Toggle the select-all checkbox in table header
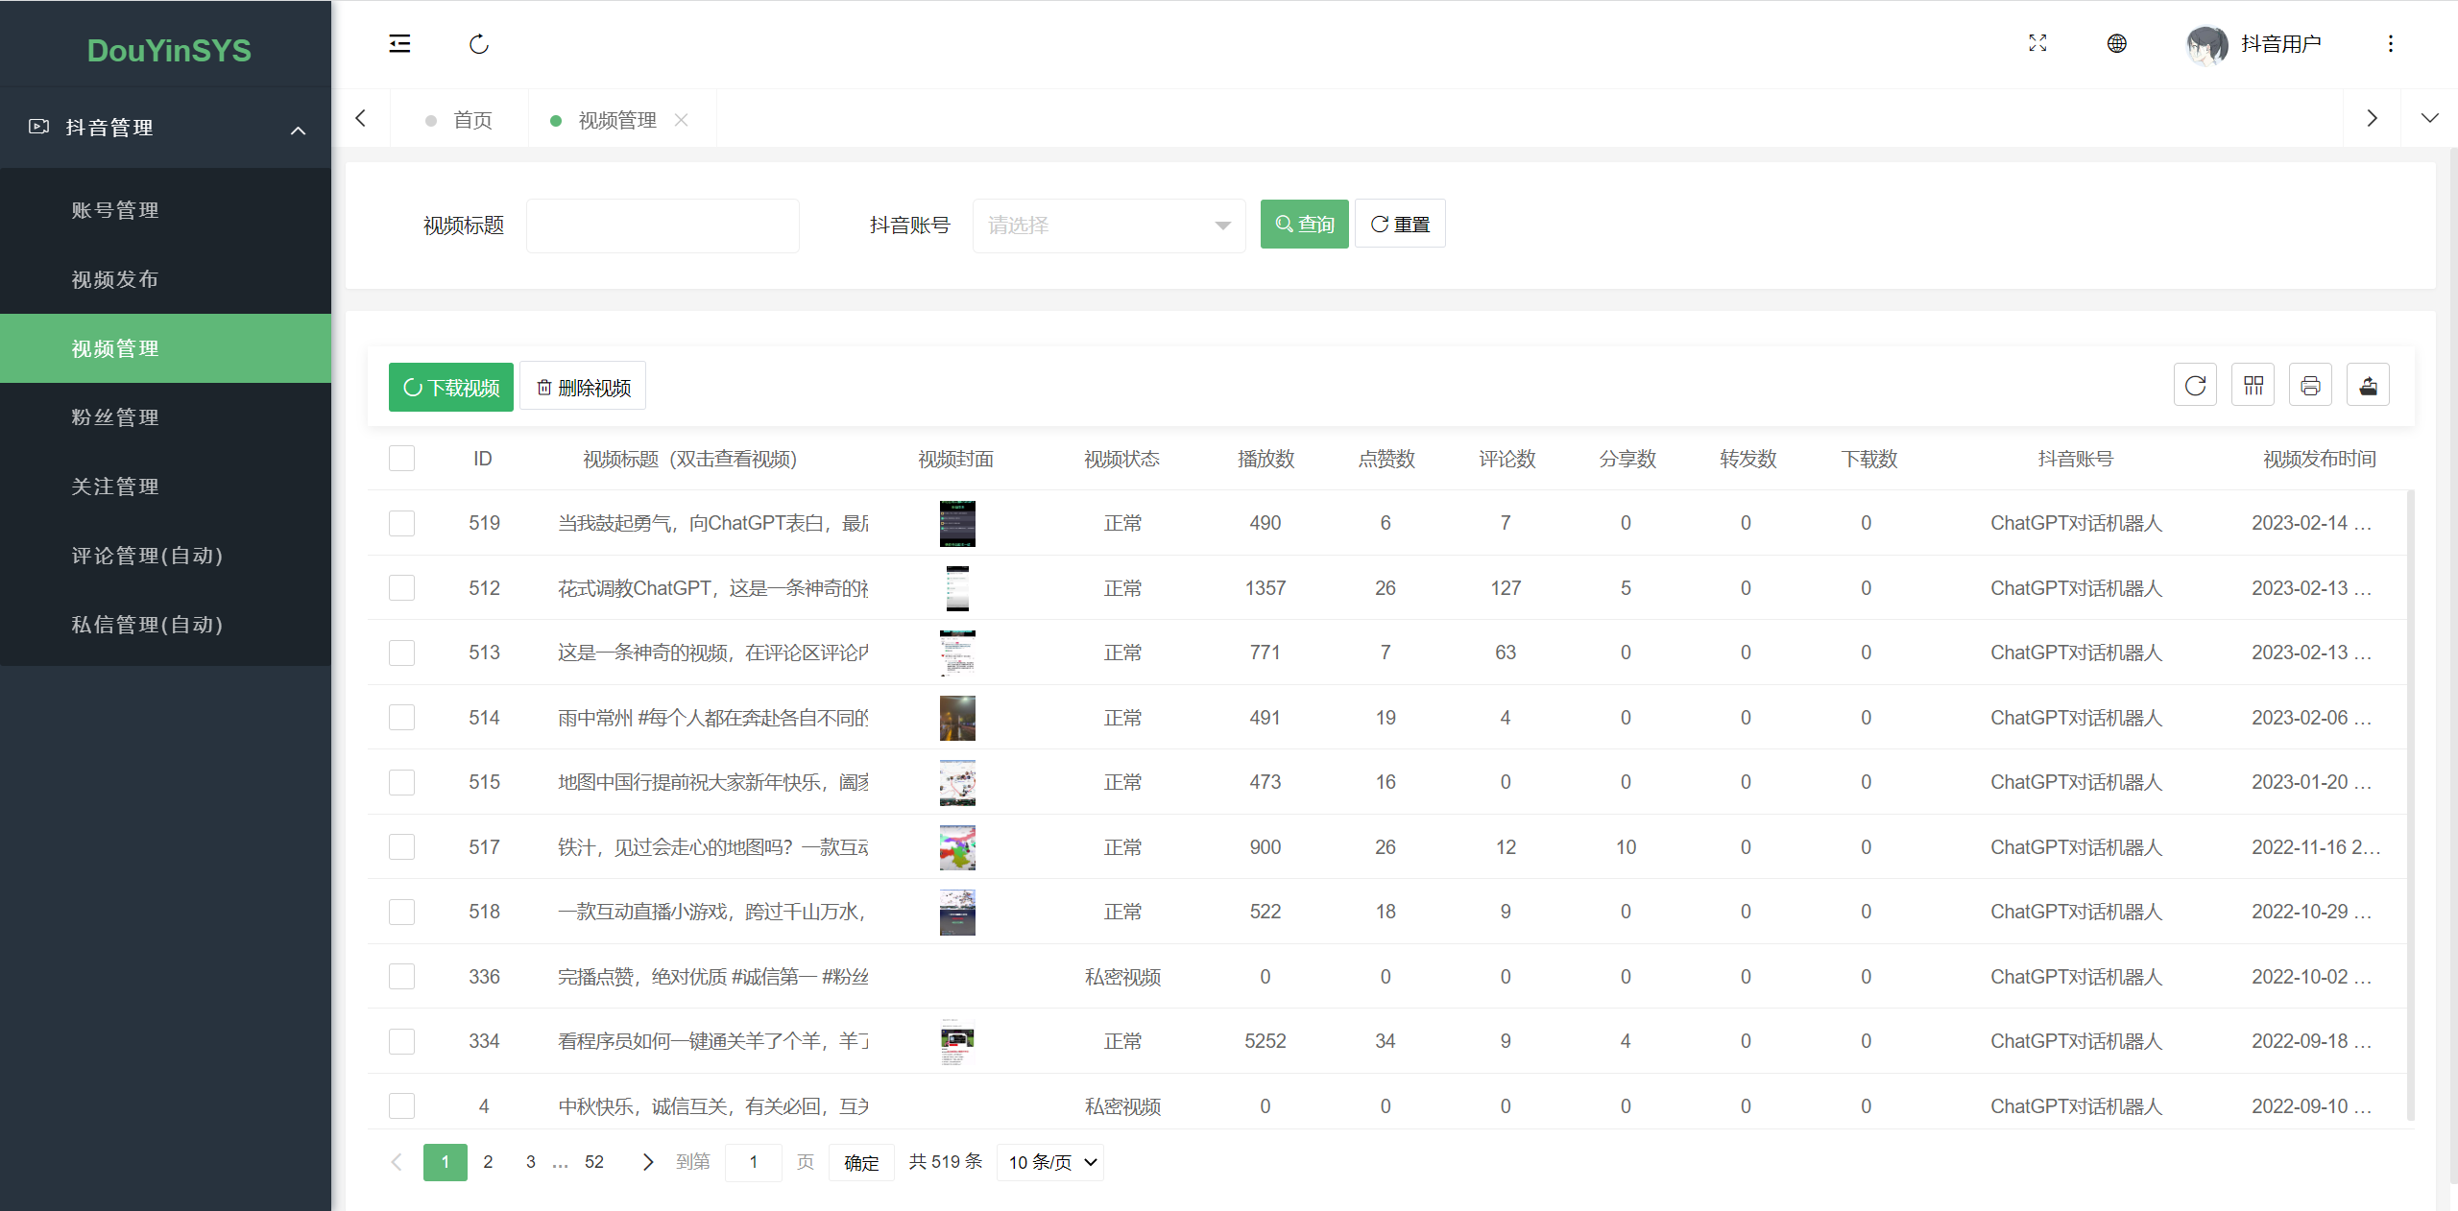Viewport: 2458px width, 1211px height. pos(401,459)
